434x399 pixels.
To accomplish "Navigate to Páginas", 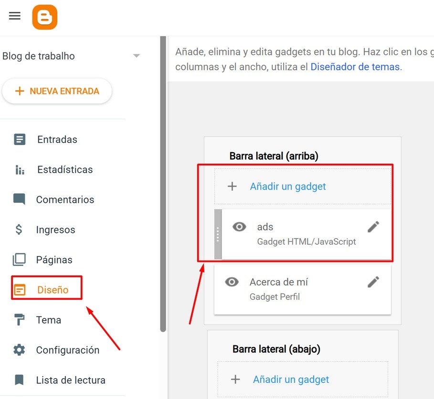I will 54,260.
